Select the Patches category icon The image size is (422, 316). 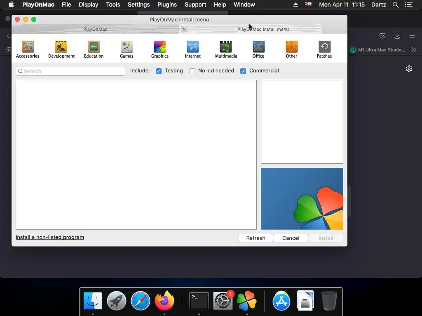324,49
